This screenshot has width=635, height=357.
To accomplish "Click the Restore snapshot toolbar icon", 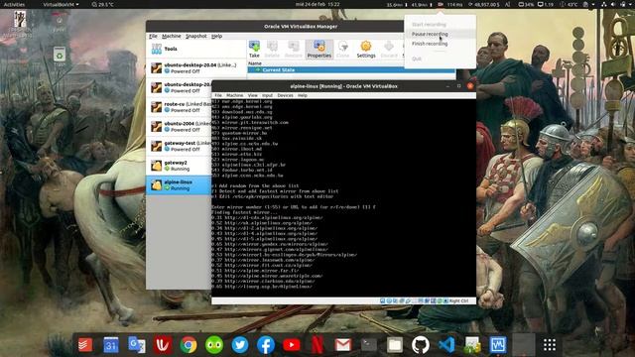I will [x=294, y=49].
